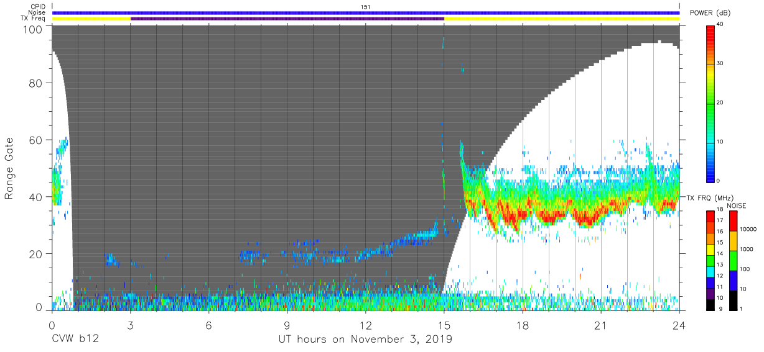The width and height of the screenshot is (764, 352).
Task: Click the CPID value "151"
Action: click(366, 7)
